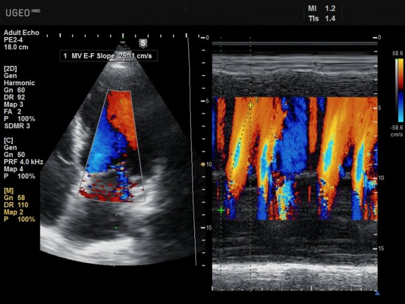Click the Adult Echo preset label
405x304 pixels.
(20, 33)
